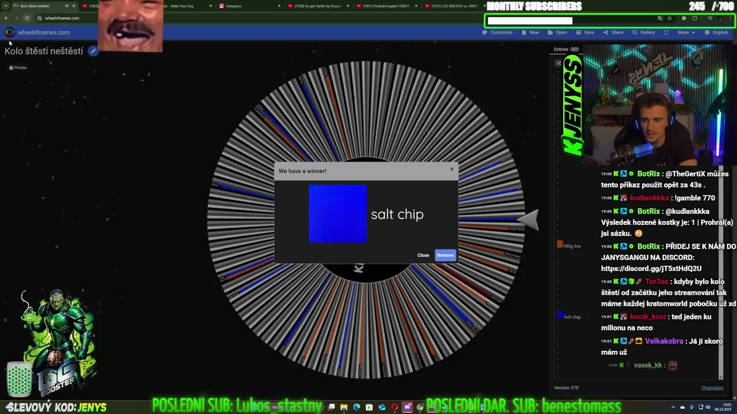Viewport: 737px width, 414px height.
Task: Open Opera browser from taskbar
Action: pos(394,407)
